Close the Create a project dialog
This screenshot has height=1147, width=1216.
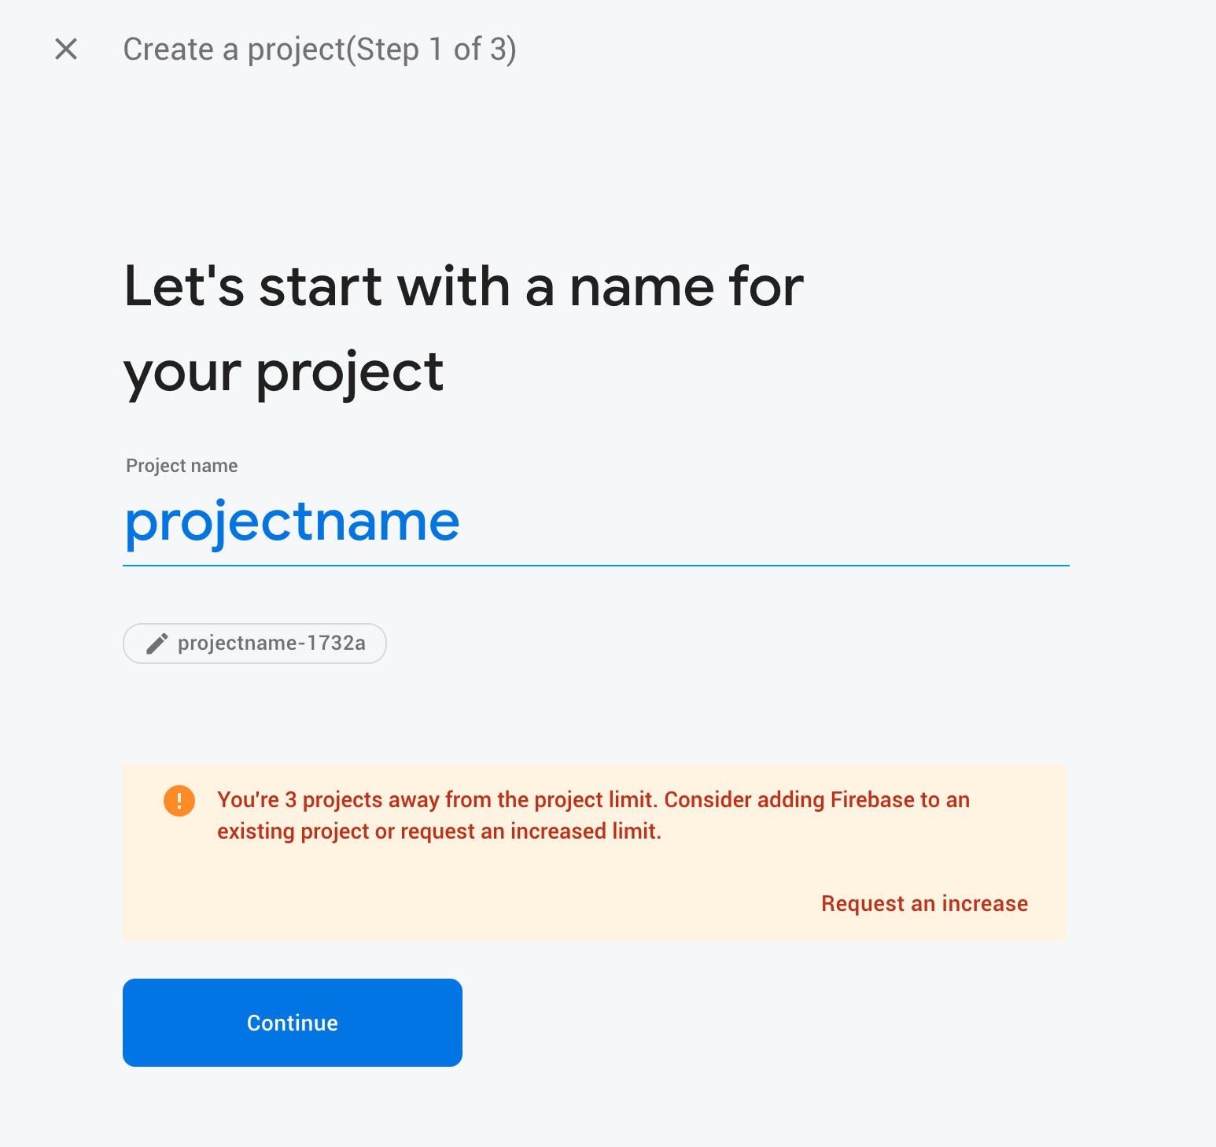click(x=66, y=49)
